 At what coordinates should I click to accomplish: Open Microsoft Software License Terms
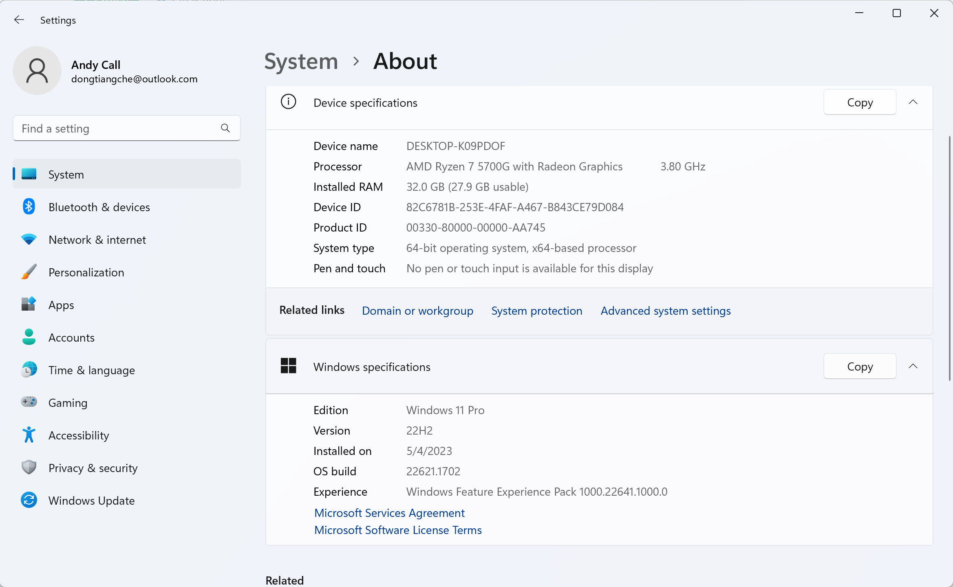tap(398, 530)
